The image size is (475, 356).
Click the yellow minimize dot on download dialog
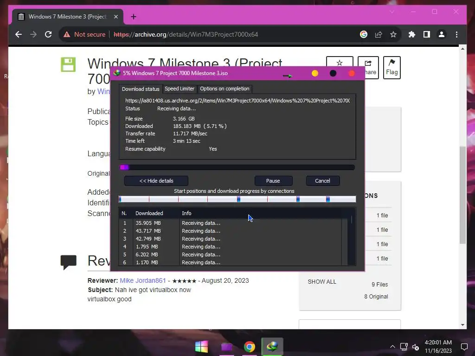pyautogui.click(x=315, y=73)
